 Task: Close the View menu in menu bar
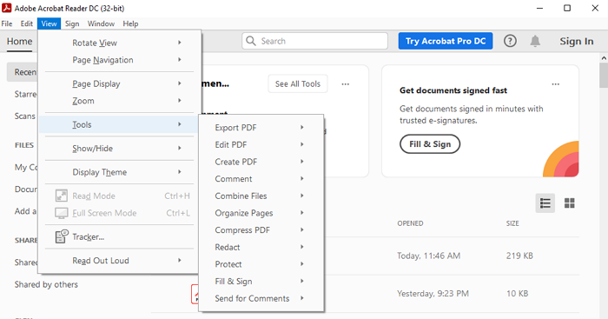point(49,23)
